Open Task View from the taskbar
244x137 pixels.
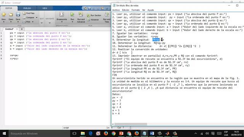click(74, 134)
